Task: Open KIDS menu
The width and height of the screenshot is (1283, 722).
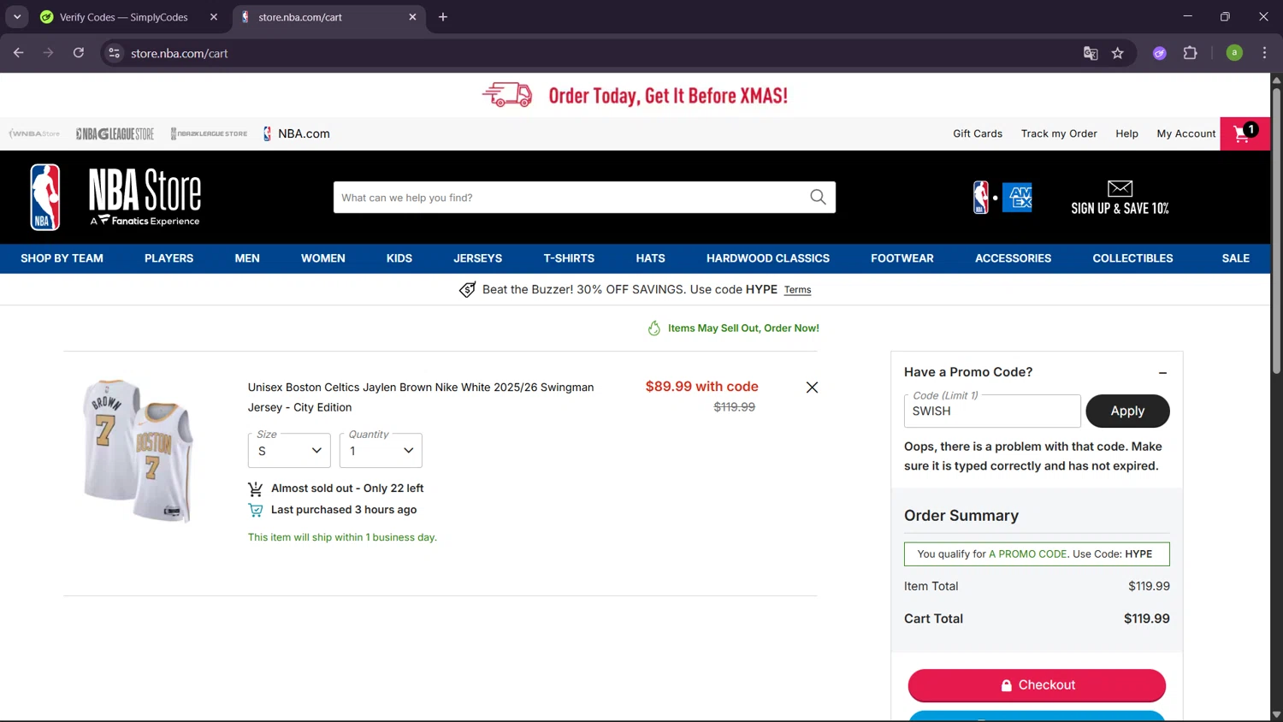Action: click(x=399, y=258)
